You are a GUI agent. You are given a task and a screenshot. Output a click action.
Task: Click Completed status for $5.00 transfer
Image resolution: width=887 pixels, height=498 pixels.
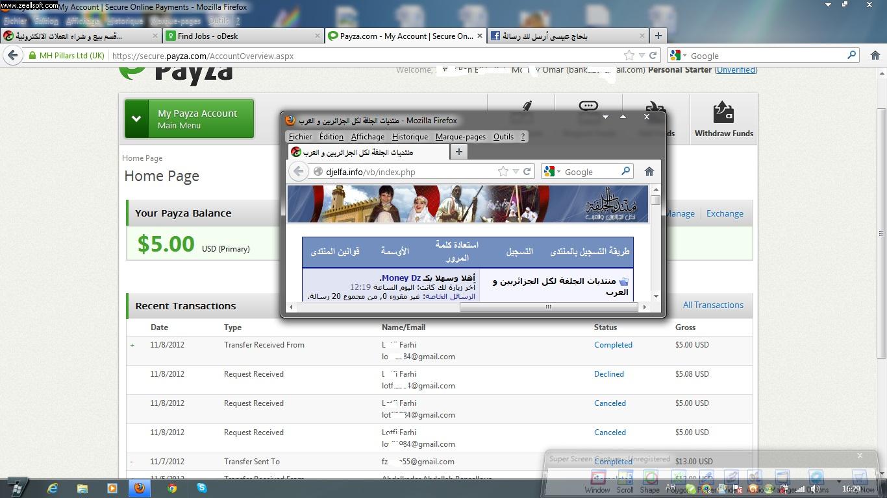click(x=613, y=345)
